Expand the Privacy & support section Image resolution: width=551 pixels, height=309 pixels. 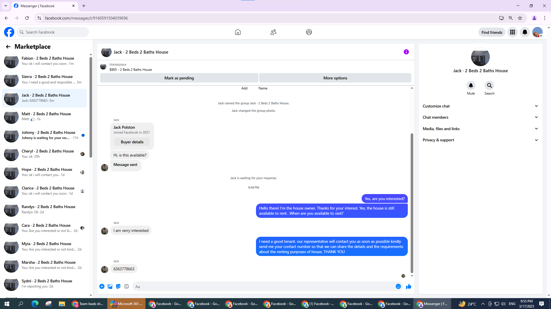tap(480, 140)
